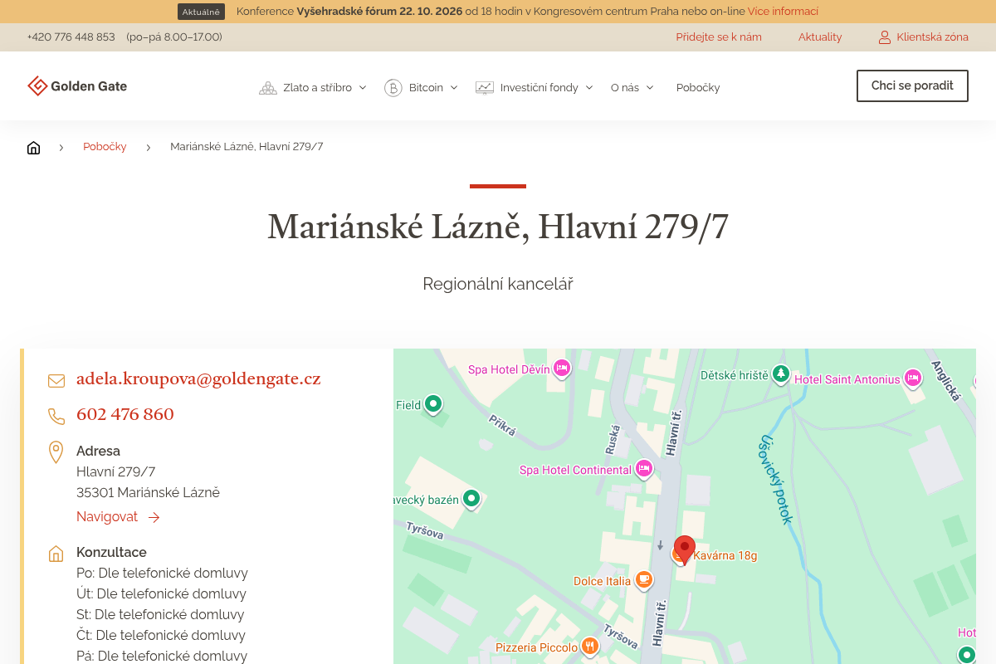Click the Regionální kancelář subtitle
Image resolution: width=996 pixels, height=664 pixels.
pos(498,284)
